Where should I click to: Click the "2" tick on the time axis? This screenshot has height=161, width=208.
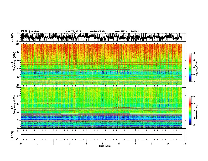[x=54, y=144]
